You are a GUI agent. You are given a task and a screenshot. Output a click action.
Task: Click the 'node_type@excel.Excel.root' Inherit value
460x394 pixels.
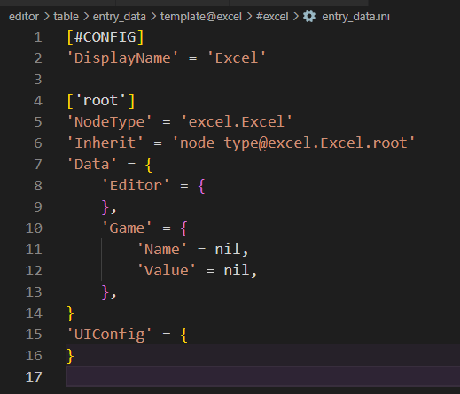(293, 143)
